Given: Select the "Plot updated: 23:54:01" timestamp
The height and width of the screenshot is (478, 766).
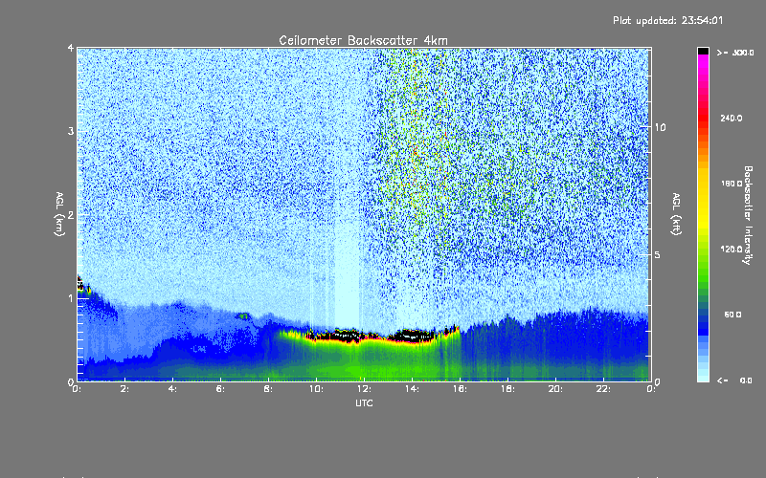Looking at the screenshot, I should coord(667,20).
